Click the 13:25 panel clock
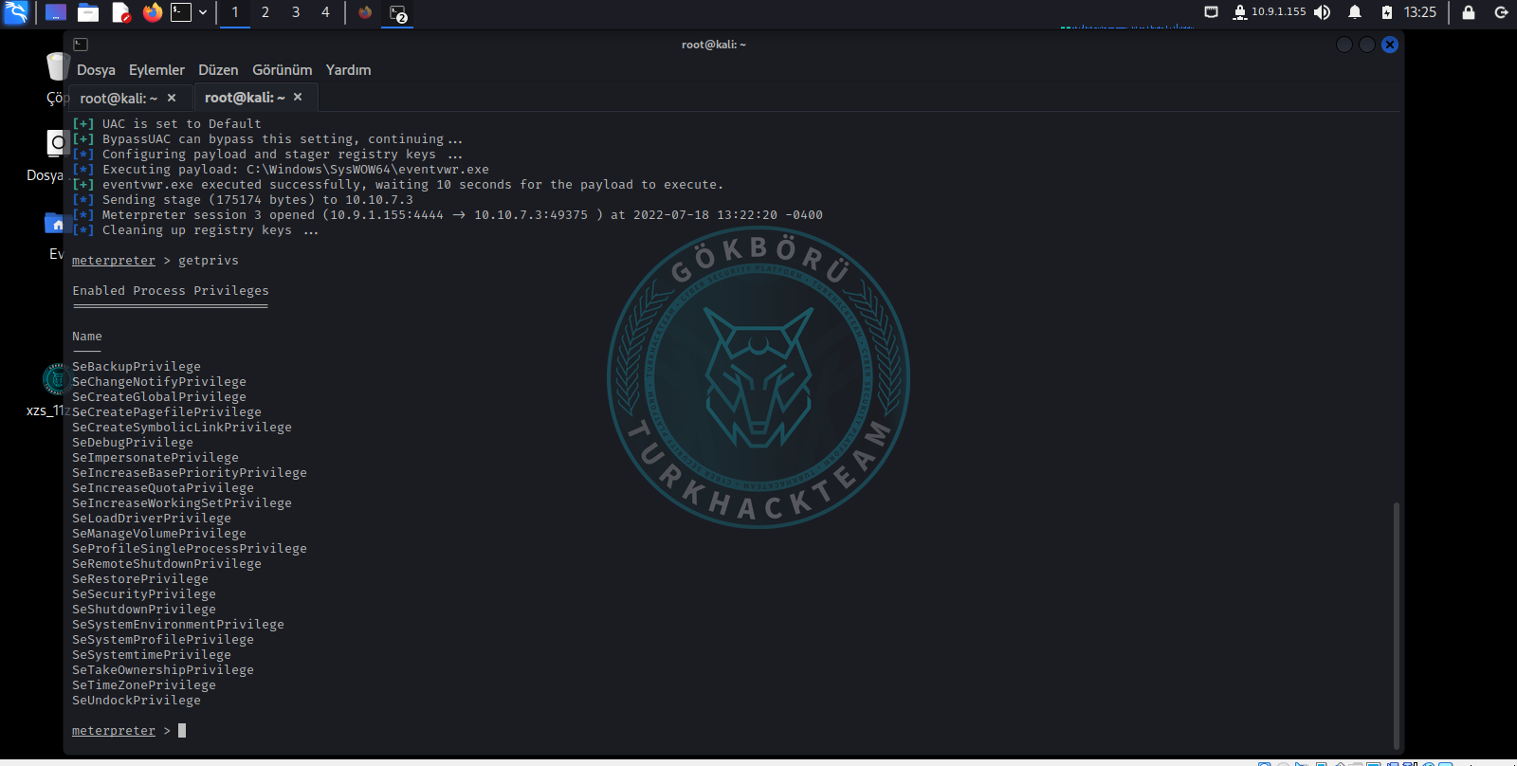Screen dimensions: 1517x766 [x=1420, y=12]
